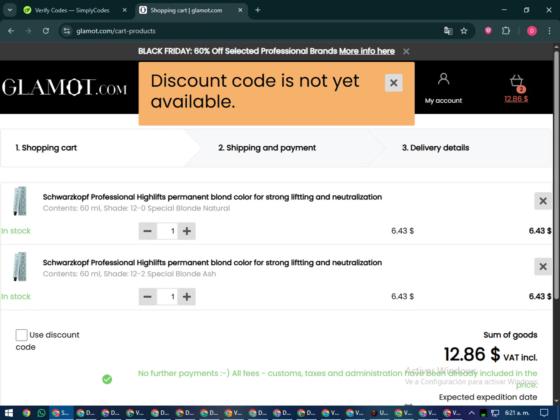This screenshot has width=560, height=420.
Task: Go to the GLAMOT.COM homepage logo
Action: pos(64,87)
